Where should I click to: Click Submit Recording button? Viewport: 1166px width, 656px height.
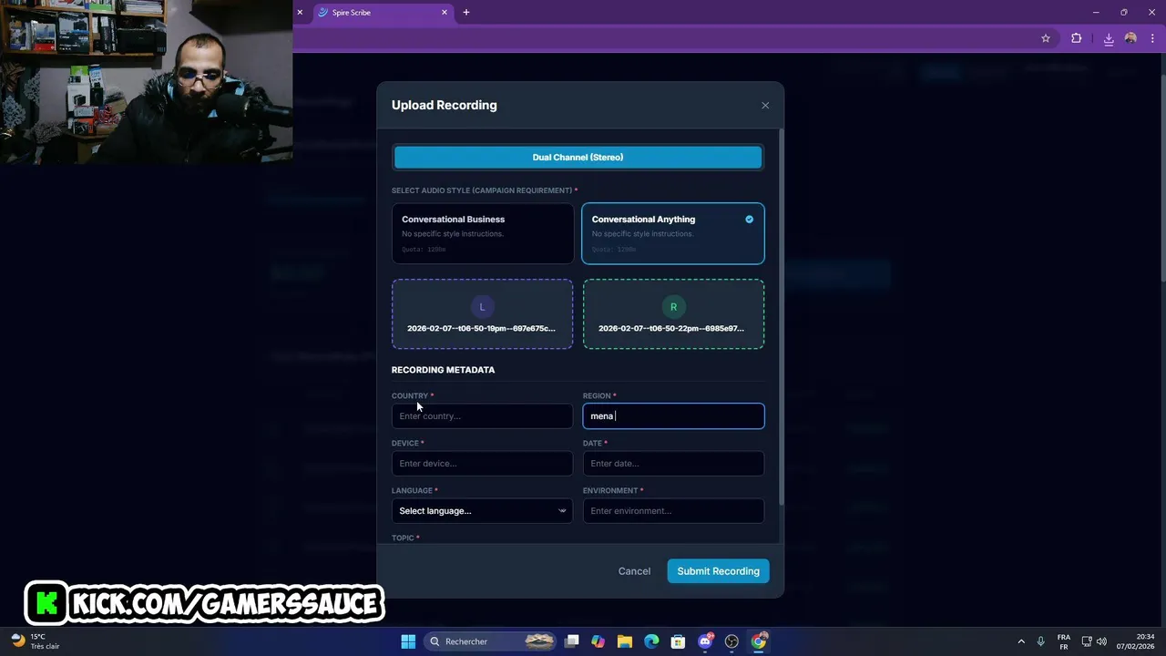click(718, 571)
